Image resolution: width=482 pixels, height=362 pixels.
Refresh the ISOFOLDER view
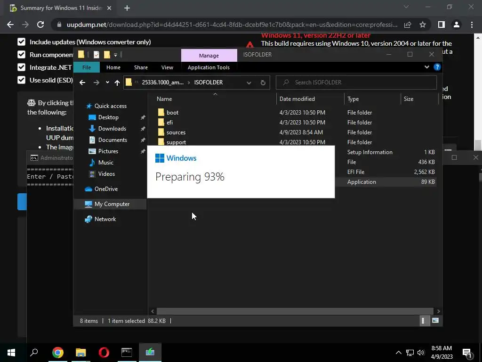click(263, 82)
